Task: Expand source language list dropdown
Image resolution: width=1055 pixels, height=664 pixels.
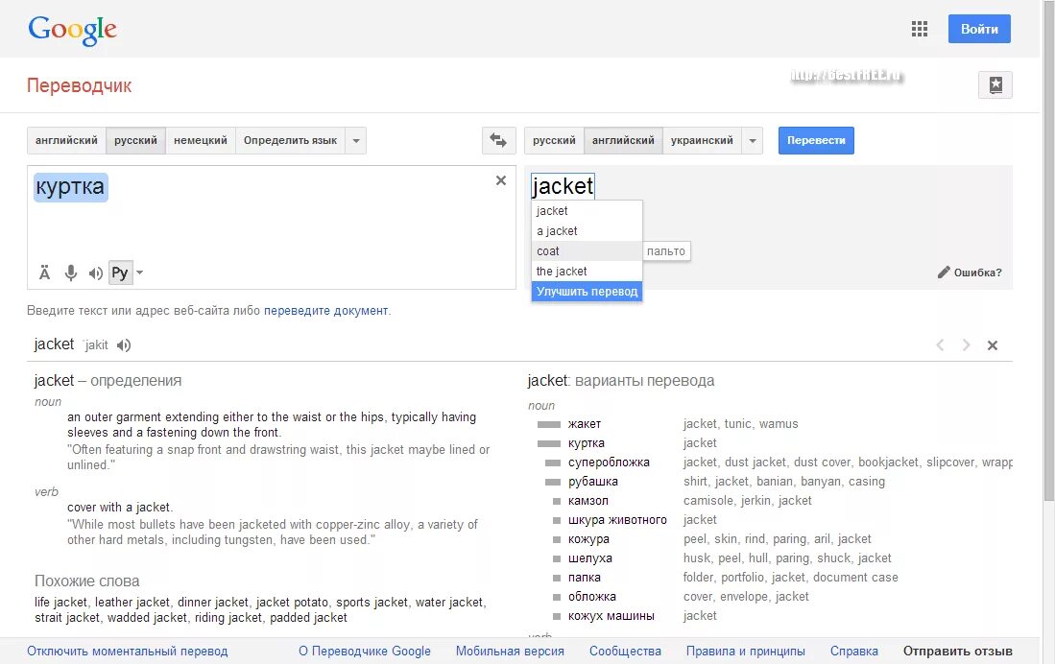Action: tap(356, 141)
